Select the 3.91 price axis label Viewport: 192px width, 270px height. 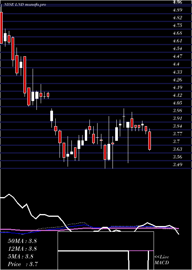point(177,118)
